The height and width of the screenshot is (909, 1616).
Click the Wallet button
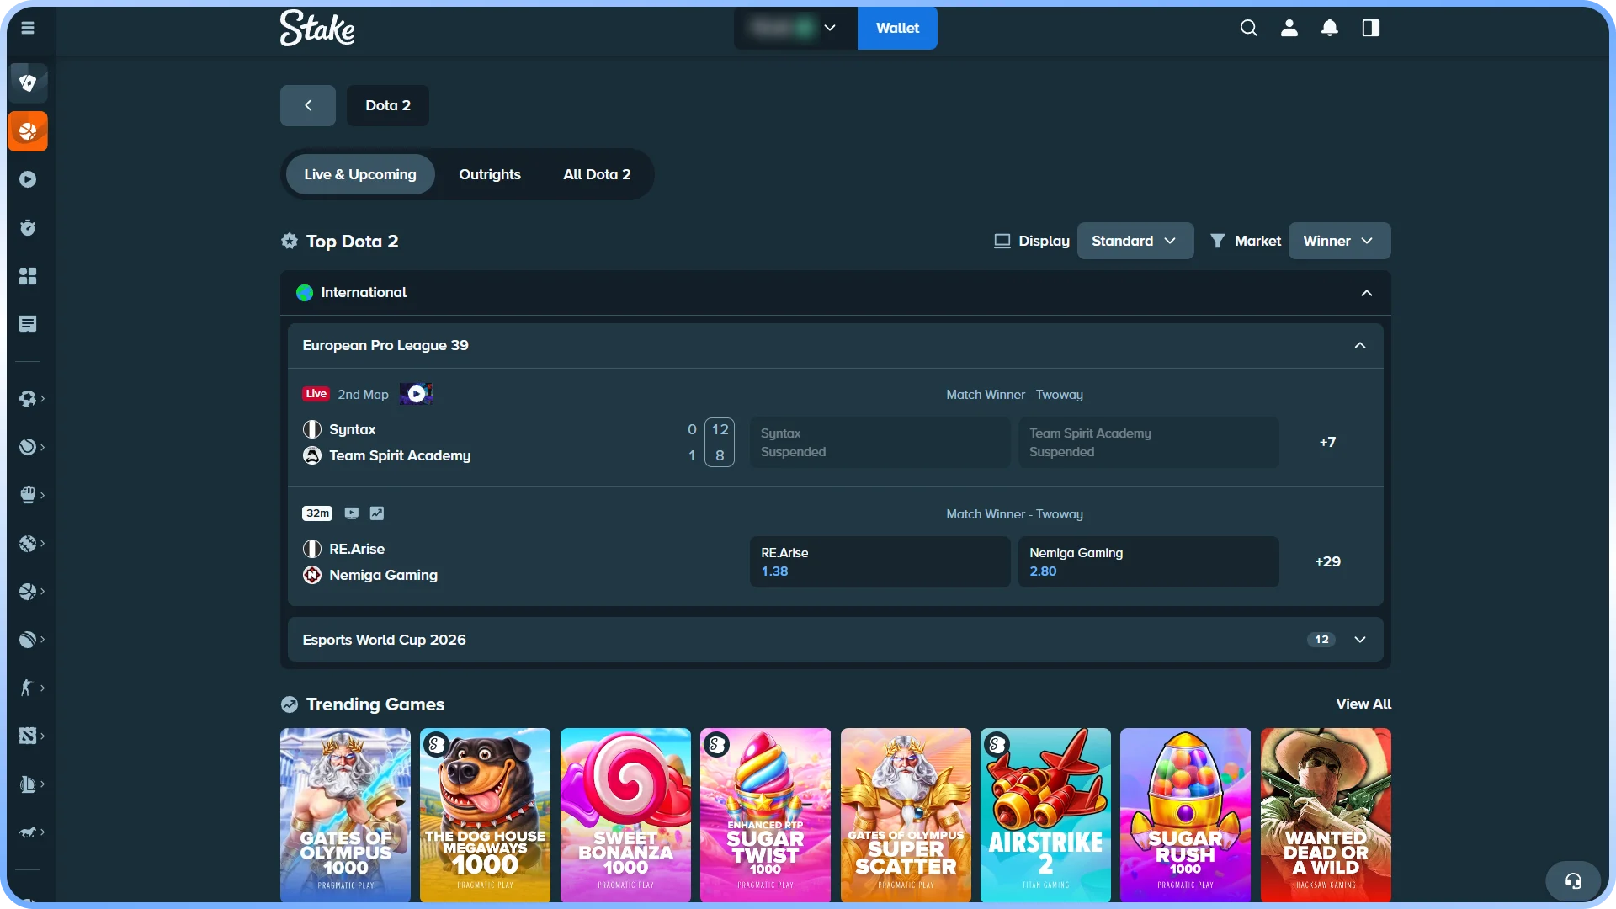click(897, 28)
